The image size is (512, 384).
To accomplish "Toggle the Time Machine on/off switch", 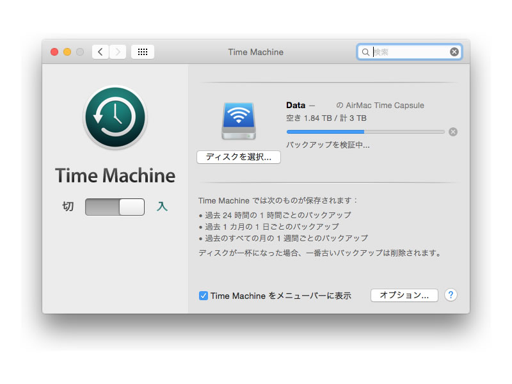I will 115,207.
